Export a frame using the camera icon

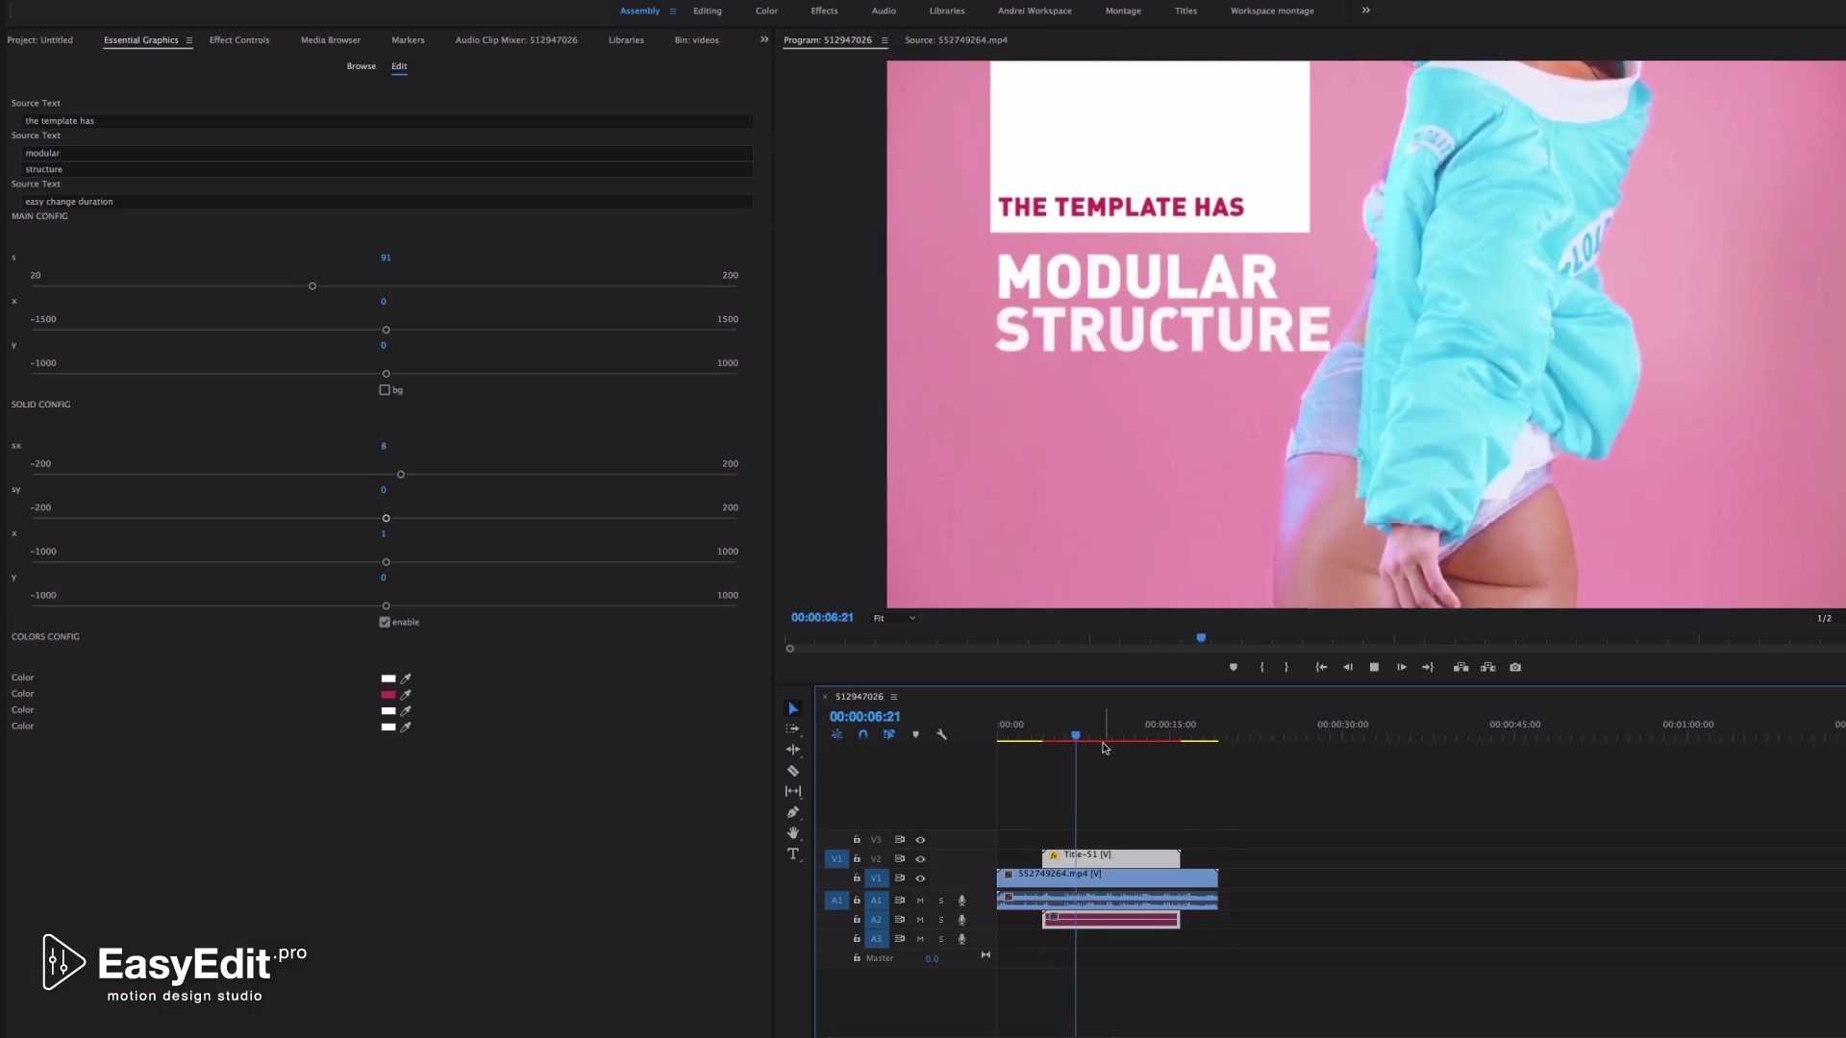(x=1516, y=667)
